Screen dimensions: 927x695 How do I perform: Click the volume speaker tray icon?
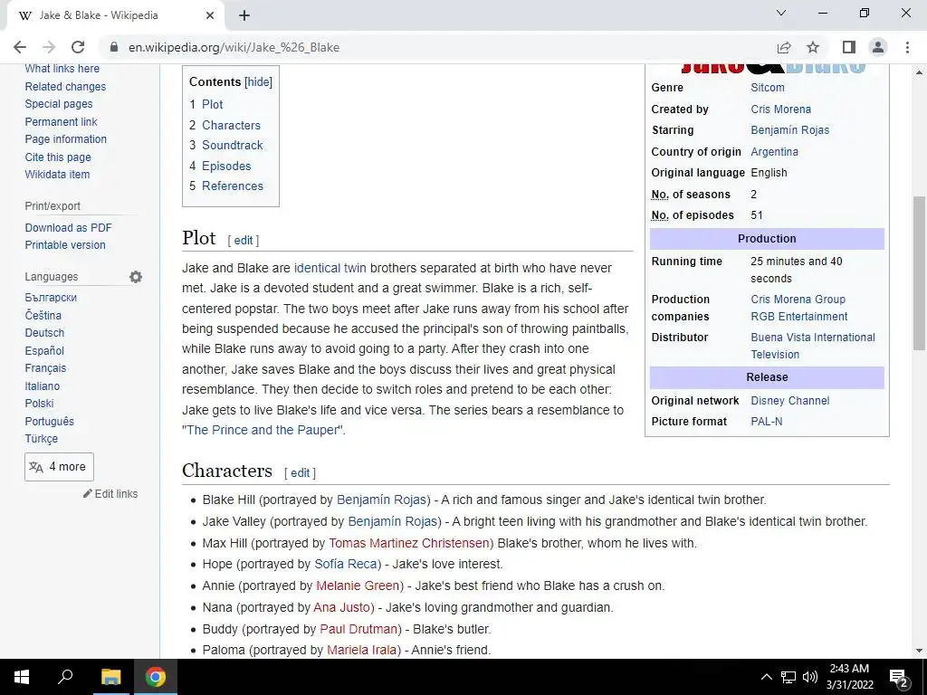click(810, 677)
